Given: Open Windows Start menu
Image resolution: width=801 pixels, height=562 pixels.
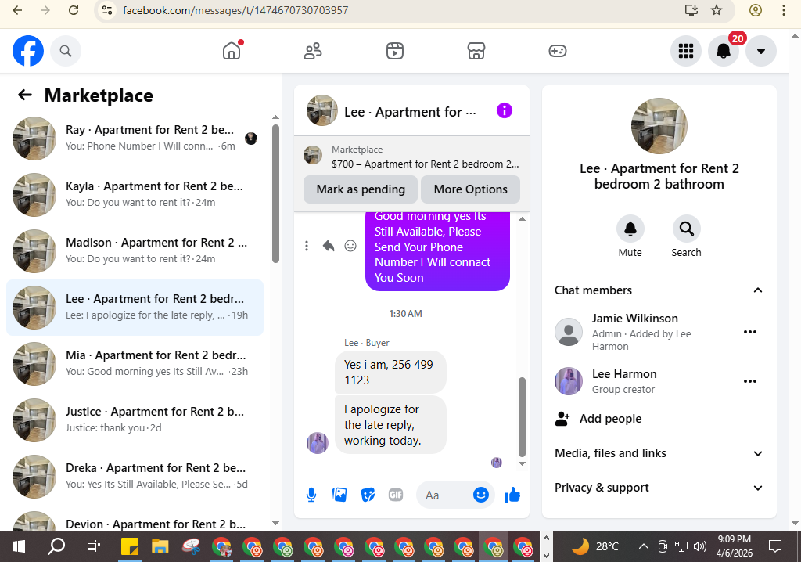Looking at the screenshot, I should [19, 546].
